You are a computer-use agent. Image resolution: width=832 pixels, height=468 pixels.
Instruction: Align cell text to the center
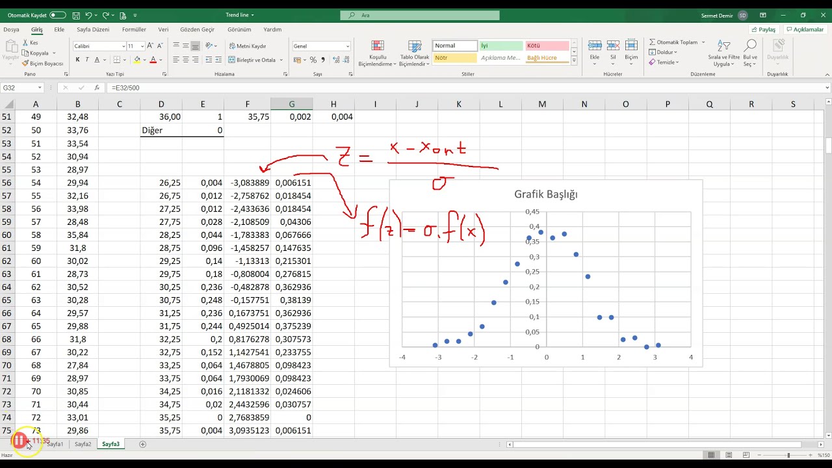click(186, 60)
